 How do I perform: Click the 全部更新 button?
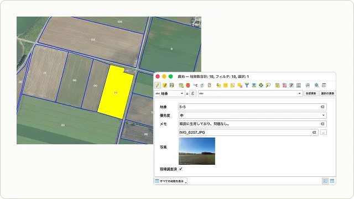tap(311, 93)
